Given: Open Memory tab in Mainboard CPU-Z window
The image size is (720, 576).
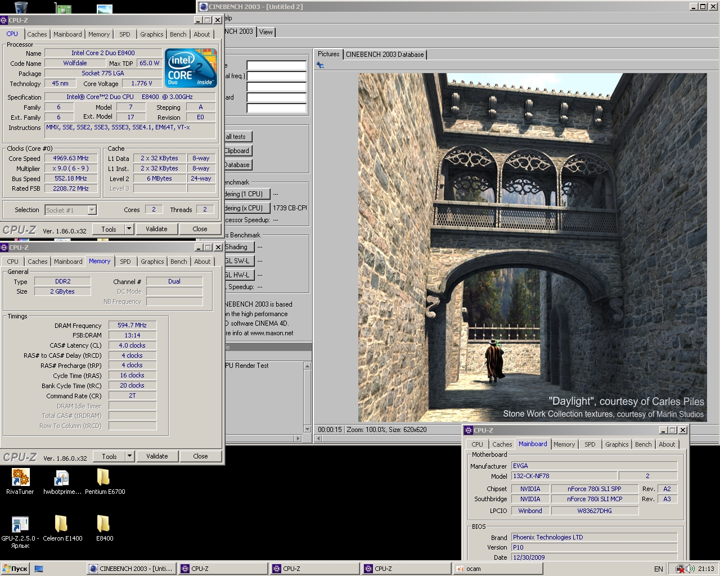Looking at the screenshot, I should coord(564,444).
